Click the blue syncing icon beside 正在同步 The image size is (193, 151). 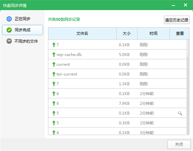pyautogui.click(x=9, y=19)
